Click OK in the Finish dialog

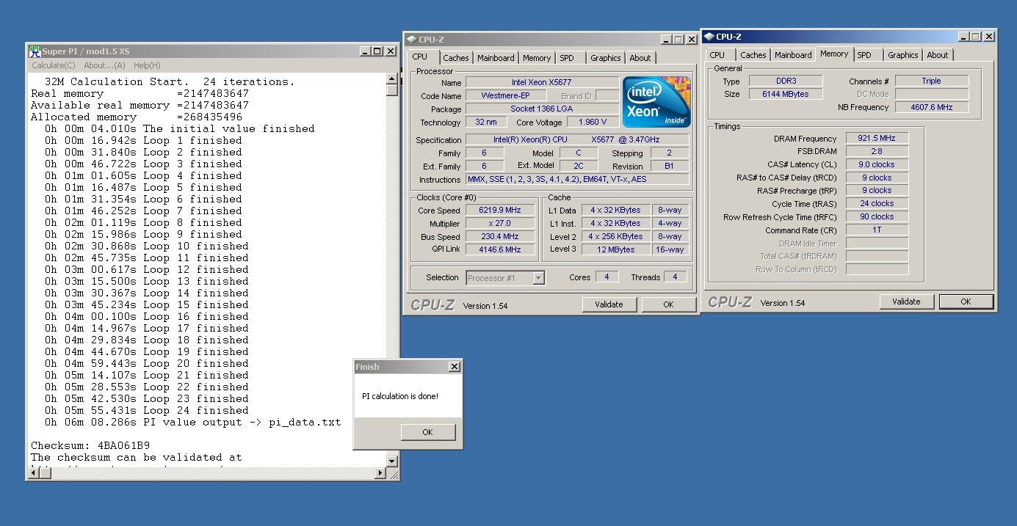(x=427, y=432)
